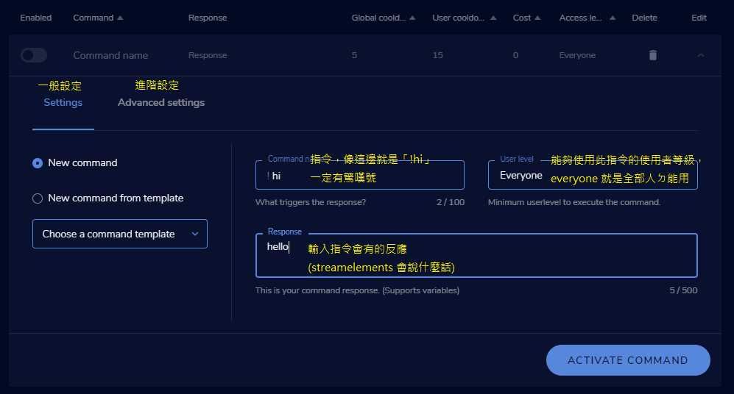The width and height of the screenshot is (734, 394).
Task: Click the global cooldown value 5
Action: point(354,55)
